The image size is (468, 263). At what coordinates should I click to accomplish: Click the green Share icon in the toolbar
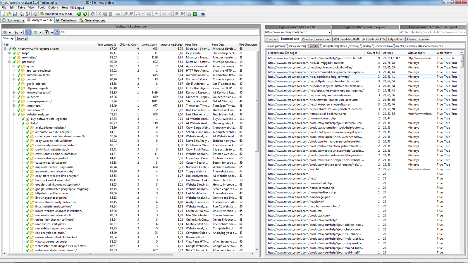click(x=195, y=14)
